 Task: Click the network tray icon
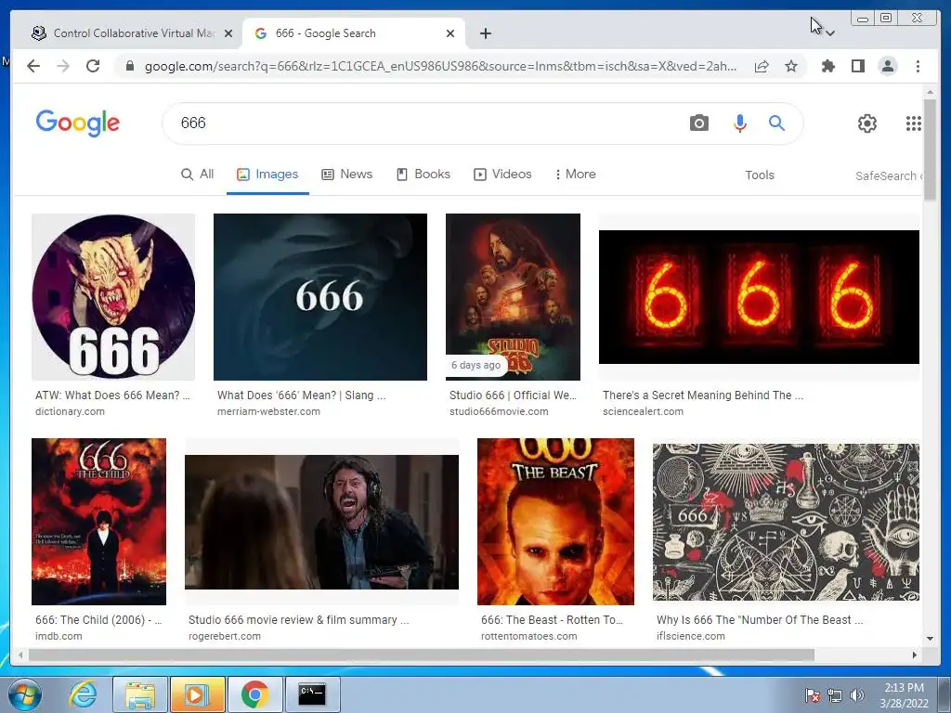point(835,695)
